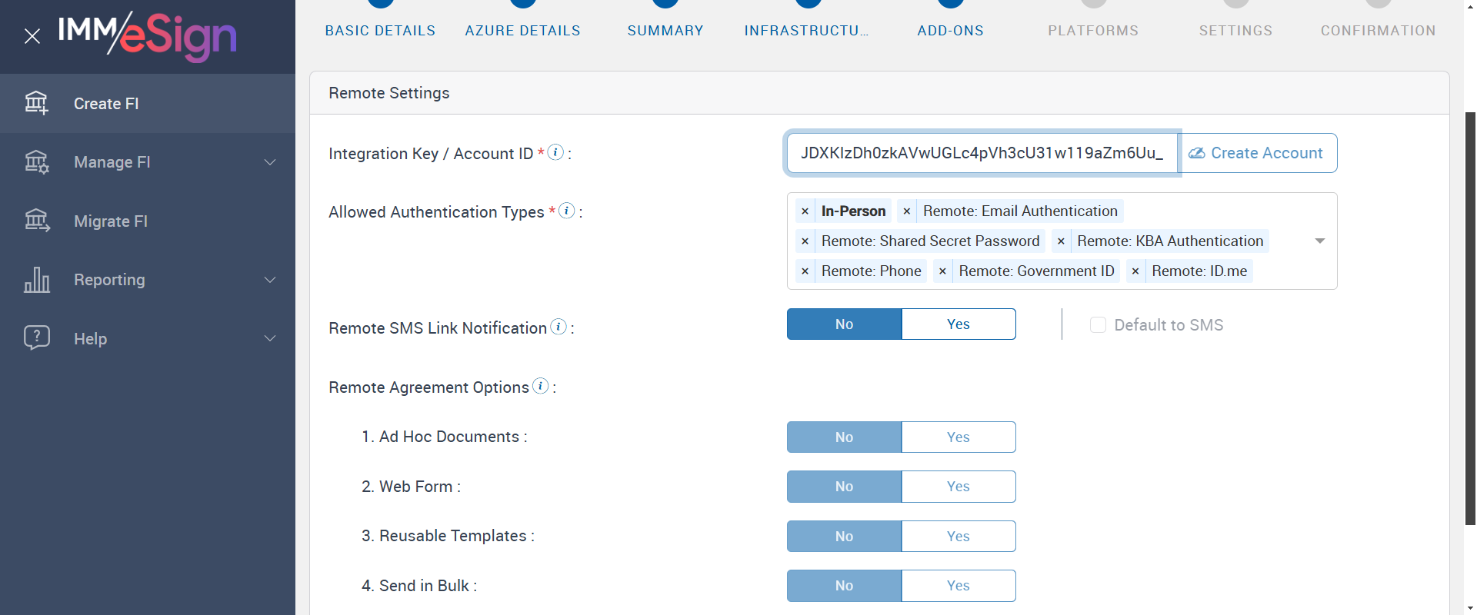Click info icon beside Allowed Authentication Types
The image size is (1477, 615).
pos(566,211)
